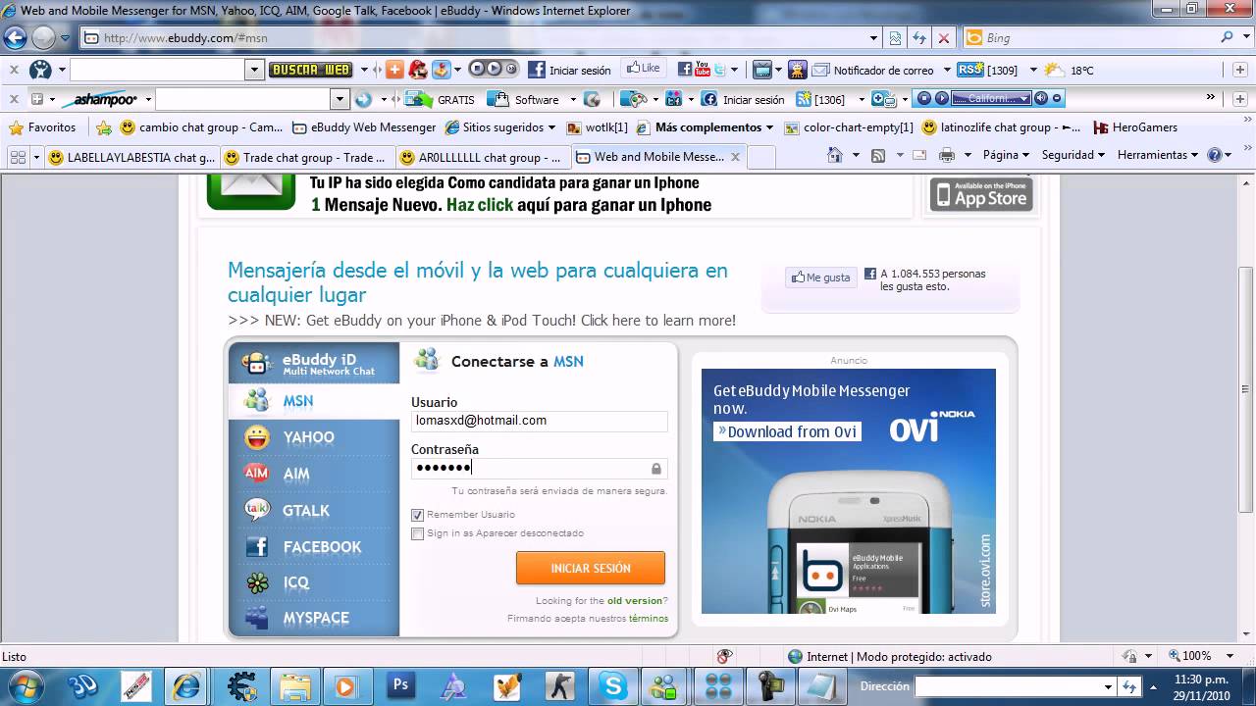The height and width of the screenshot is (706, 1256).
Task: Open Windows Start orb
Action: pos(26,684)
